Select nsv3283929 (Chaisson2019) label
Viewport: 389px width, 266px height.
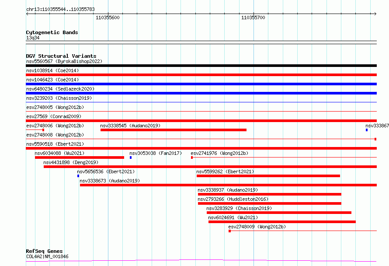[x=239, y=208]
